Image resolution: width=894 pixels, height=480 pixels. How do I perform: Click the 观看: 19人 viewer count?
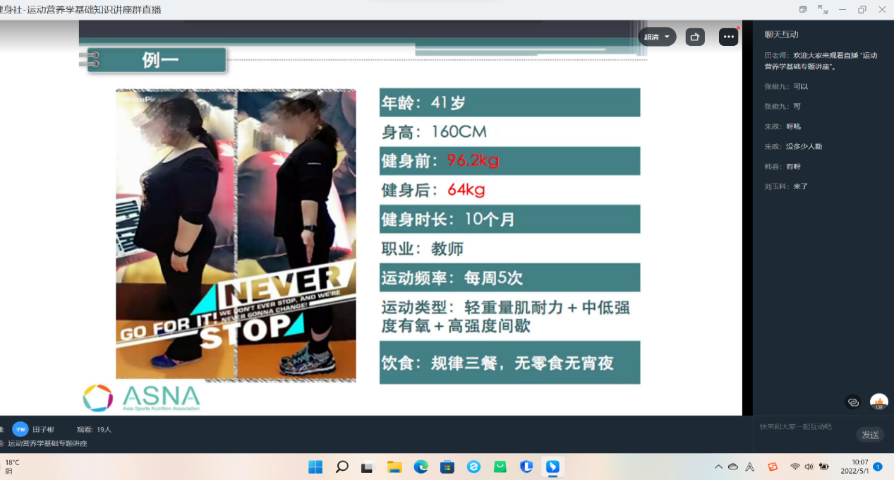tap(94, 429)
